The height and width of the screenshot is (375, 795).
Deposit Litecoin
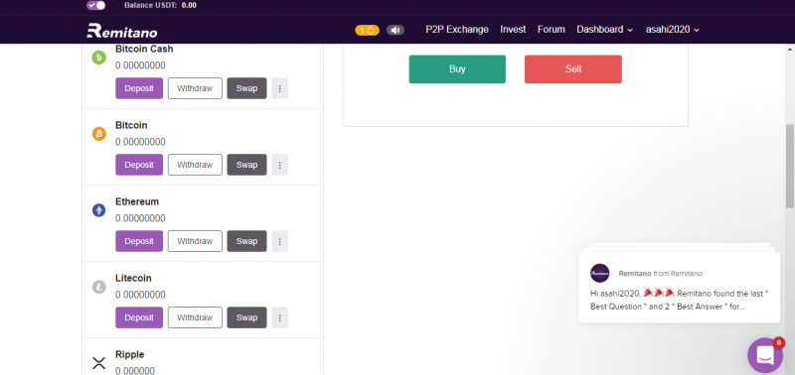[x=139, y=317]
